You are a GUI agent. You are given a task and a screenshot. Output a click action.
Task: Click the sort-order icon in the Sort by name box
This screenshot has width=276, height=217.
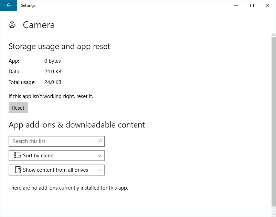point(18,156)
